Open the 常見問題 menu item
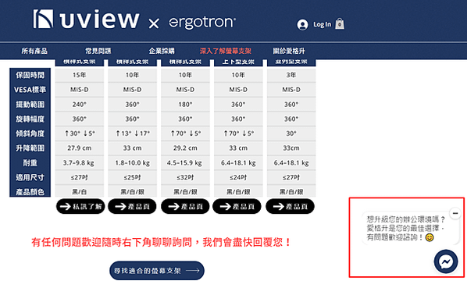The width and height of the screenshot is (467, 281). [98, 51]
